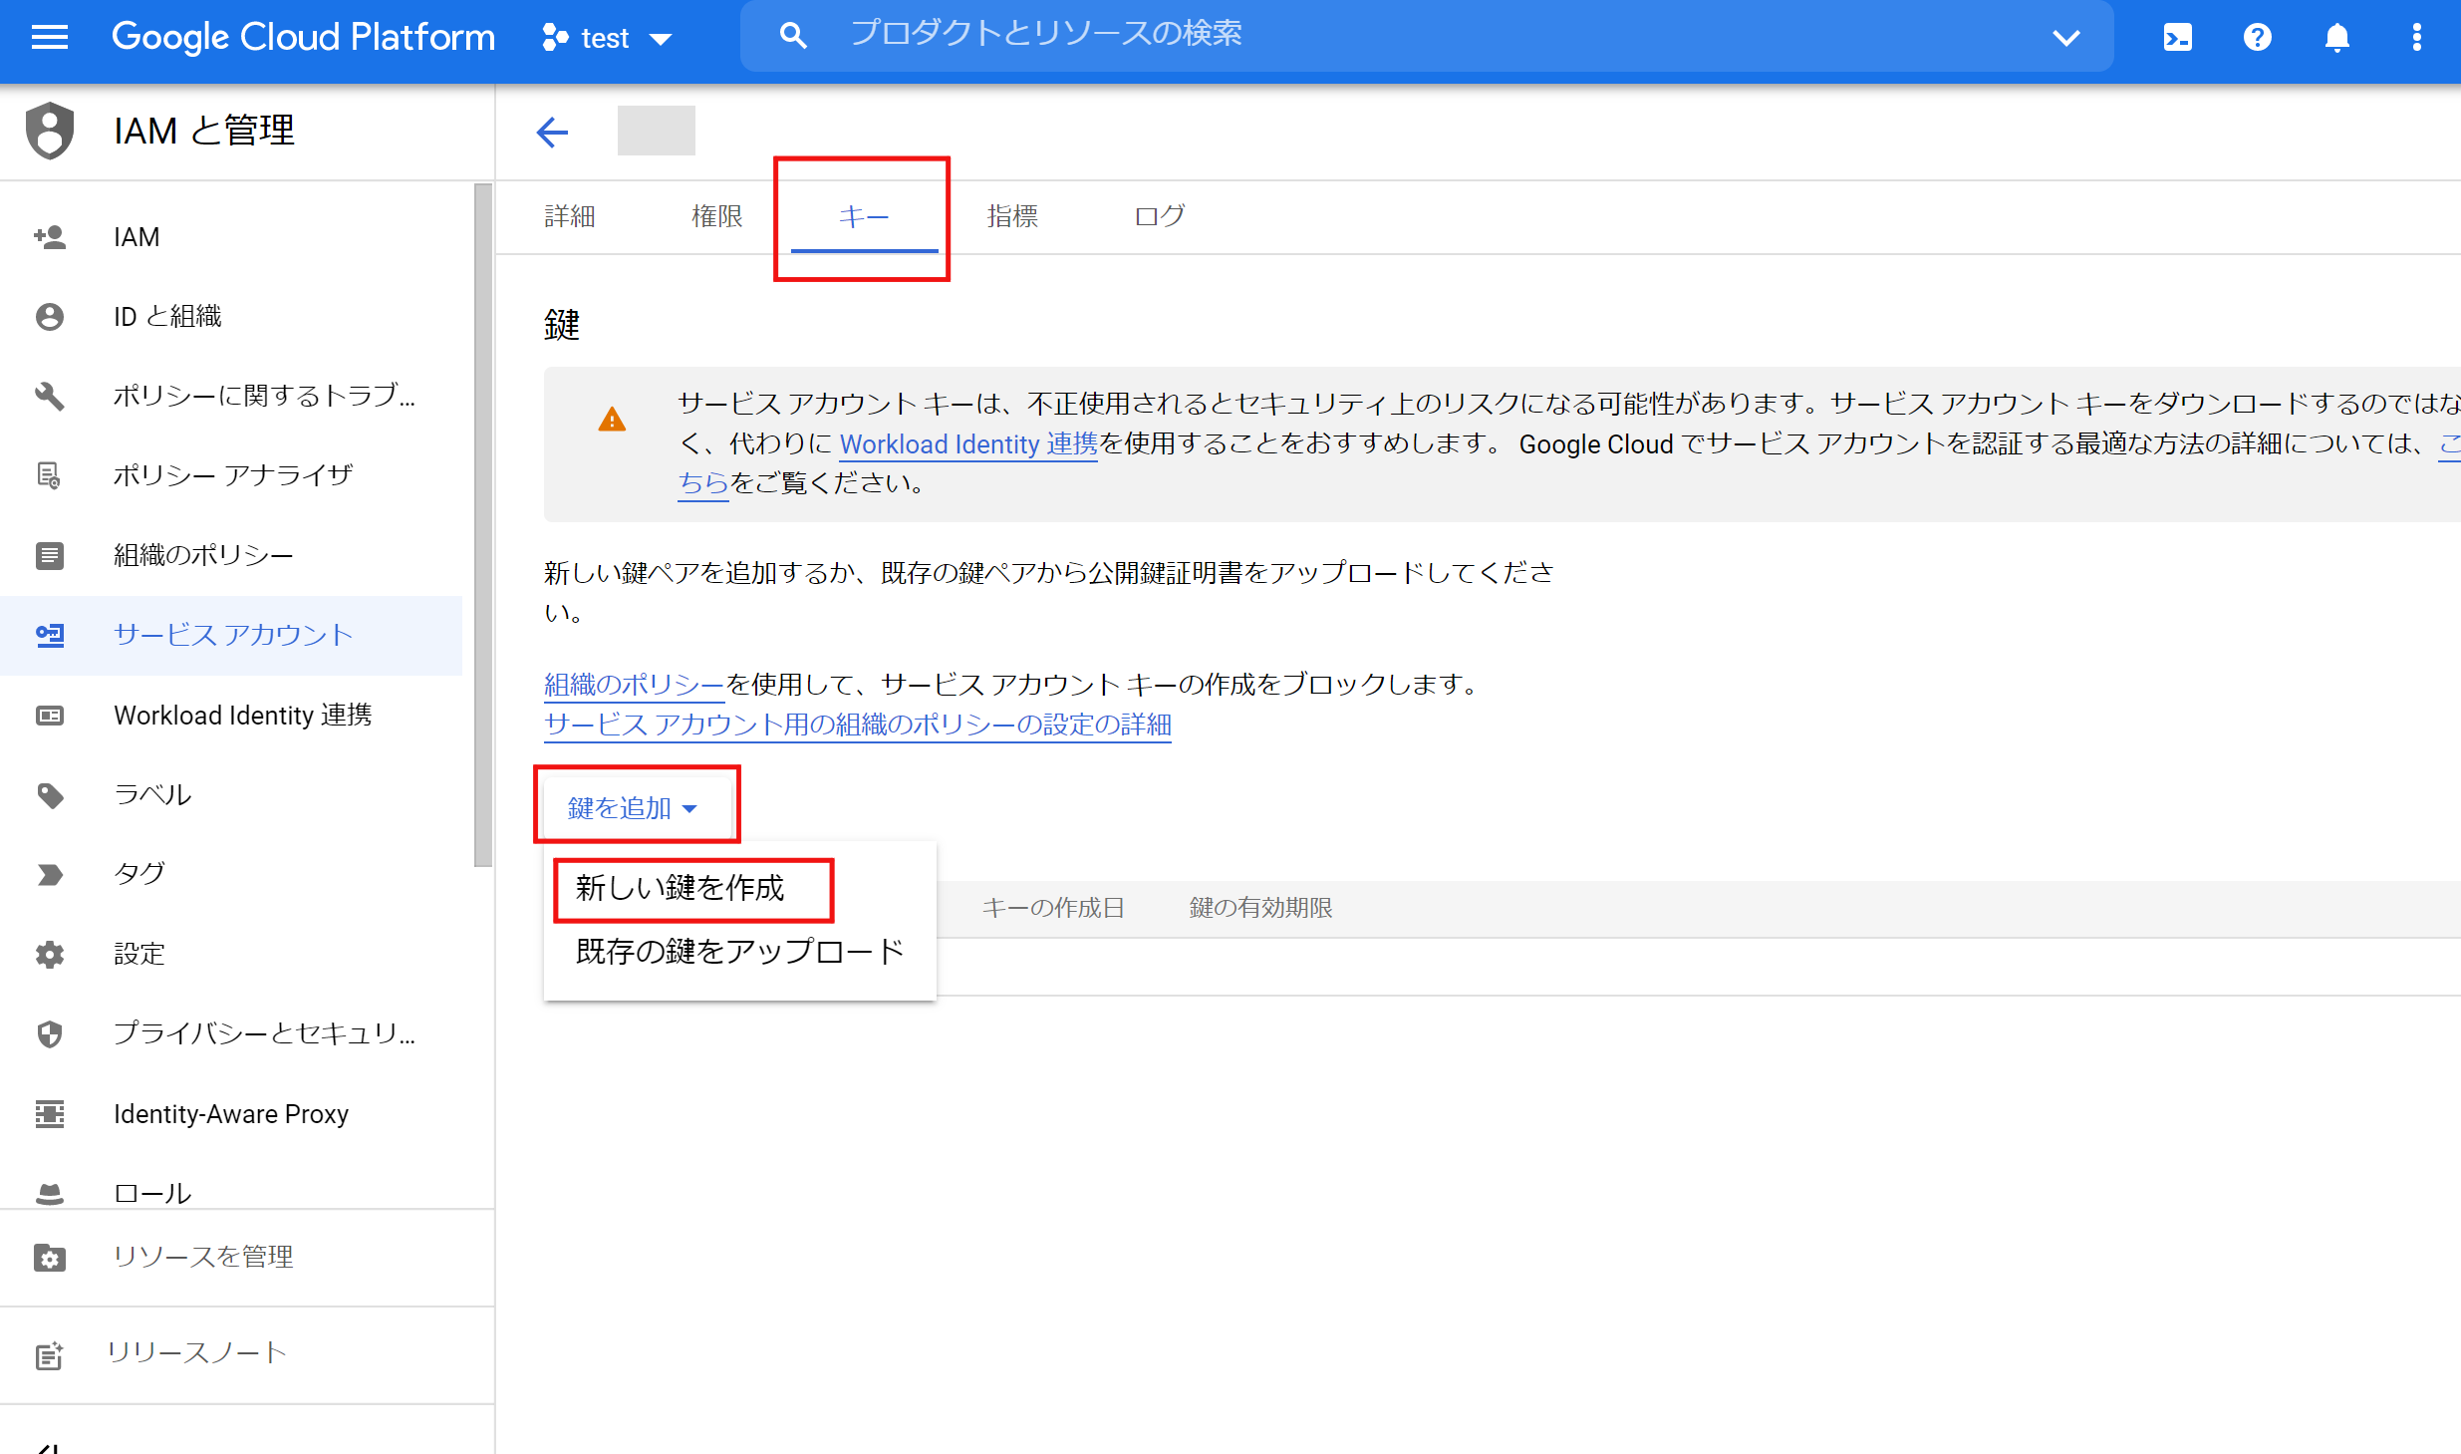Click the search magnifier icon
The width and height of the screenshot is (2461, 1454).
tap(793, 37)
